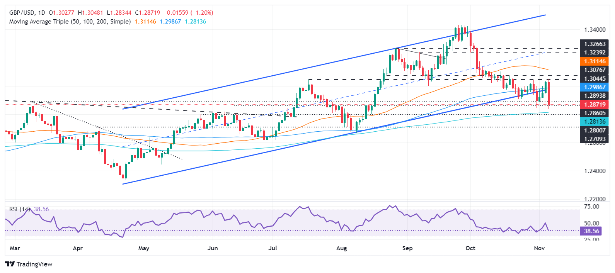
Task: Select the Aug label on time axis
Action: [341, 248]
